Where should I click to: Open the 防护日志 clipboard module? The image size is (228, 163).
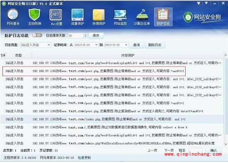point(163,17)
